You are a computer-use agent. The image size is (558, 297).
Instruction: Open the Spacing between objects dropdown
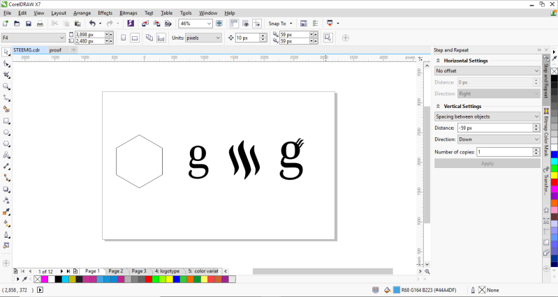pos(487,116)
